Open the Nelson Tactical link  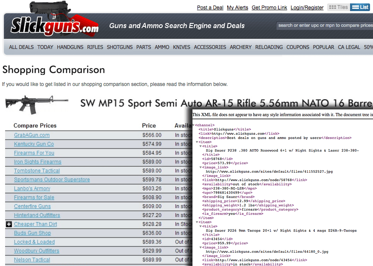pyautogui.click(x=32, y=260)
